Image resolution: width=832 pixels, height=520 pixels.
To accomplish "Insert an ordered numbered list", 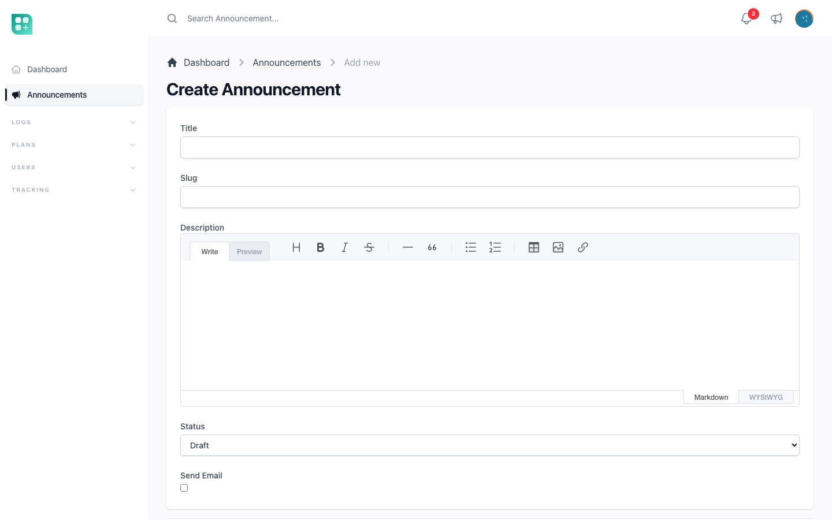I will [x=495, y=247].
